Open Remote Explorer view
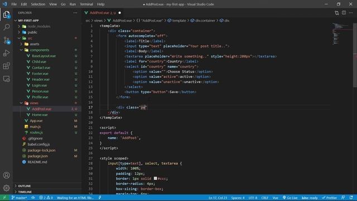Viewport: 357px width, 201px height. (6, 79)
